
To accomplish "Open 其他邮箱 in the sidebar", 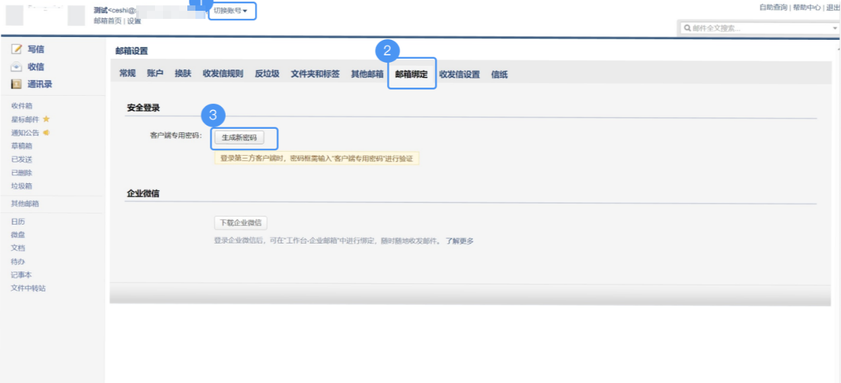I will [25, 204].
